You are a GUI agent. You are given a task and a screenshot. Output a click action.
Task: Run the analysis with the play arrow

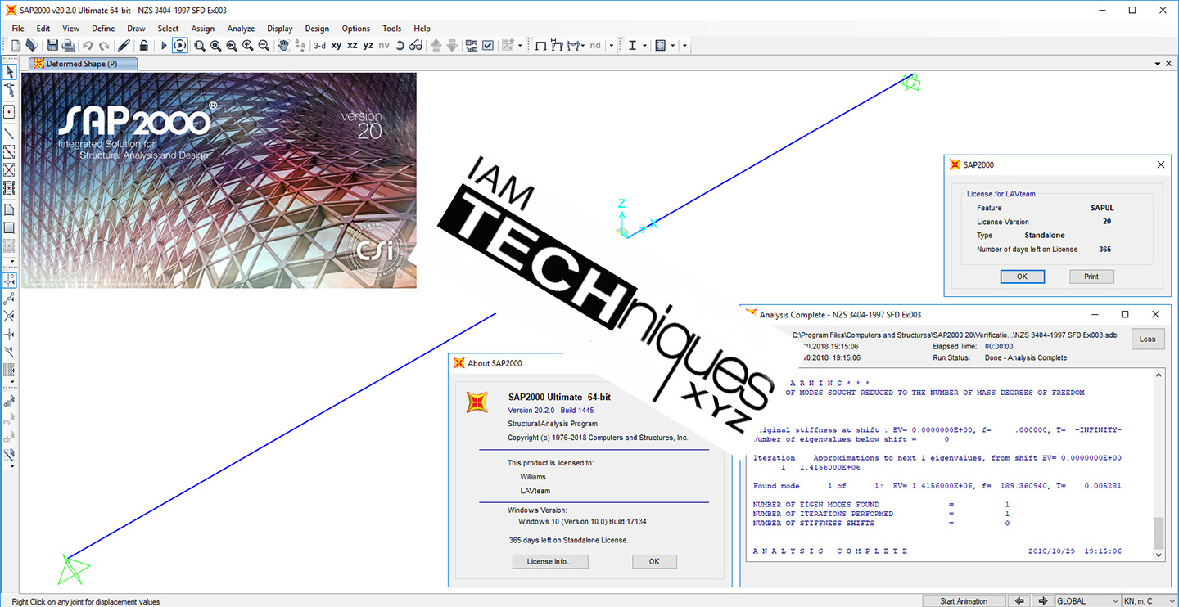(x=164, y=46)
